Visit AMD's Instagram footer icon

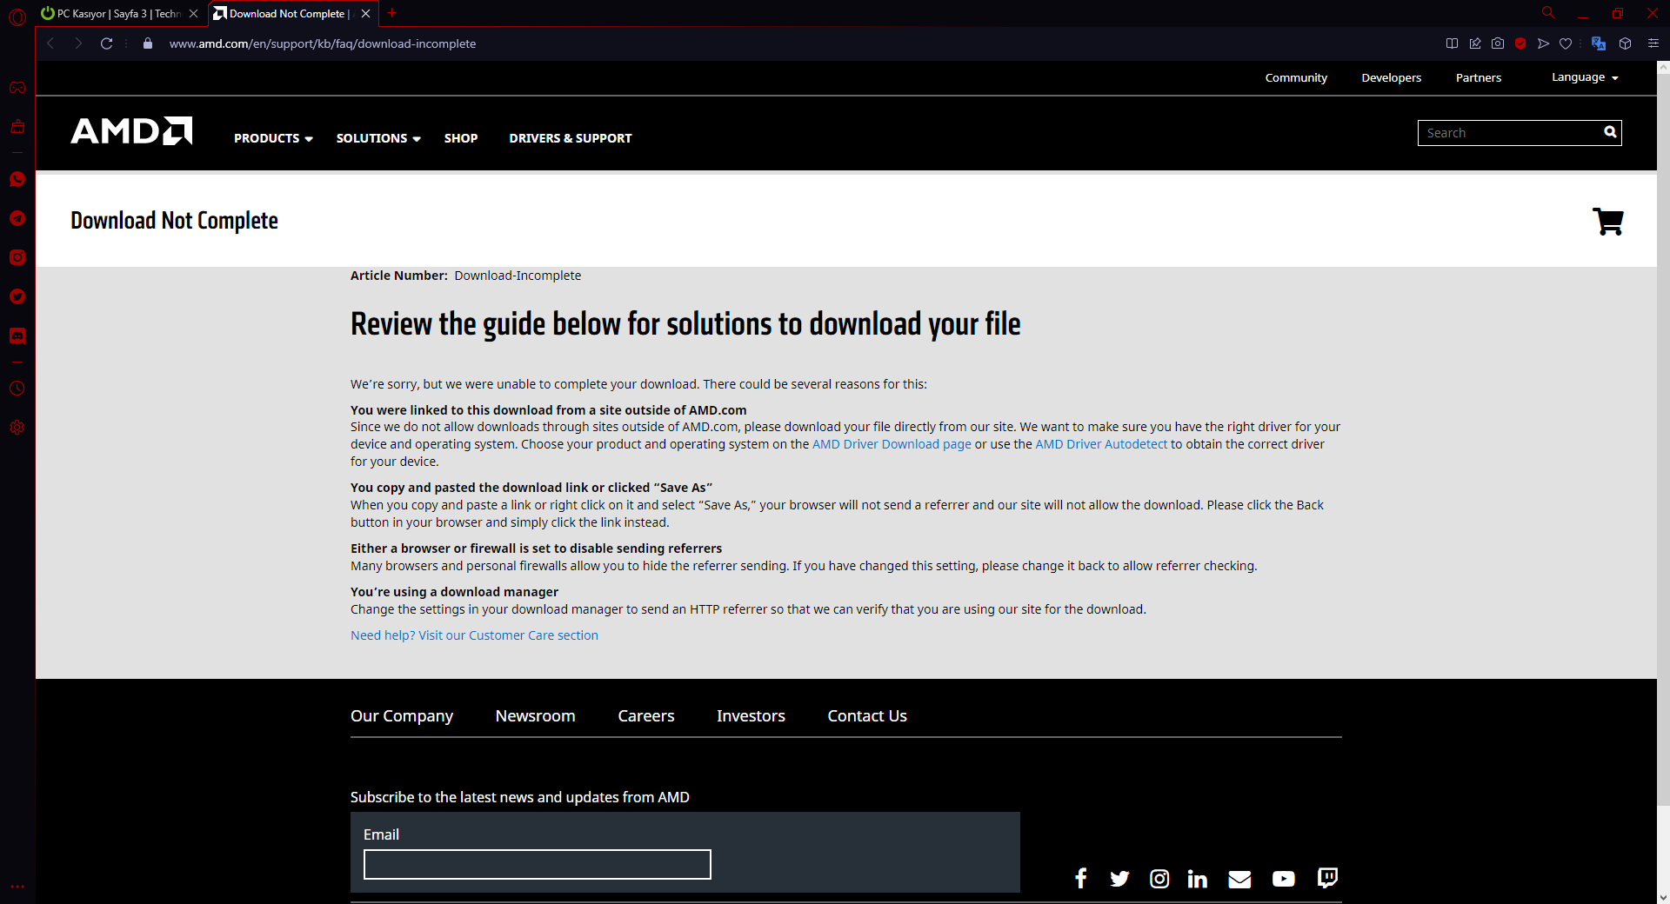(1159, 879)
